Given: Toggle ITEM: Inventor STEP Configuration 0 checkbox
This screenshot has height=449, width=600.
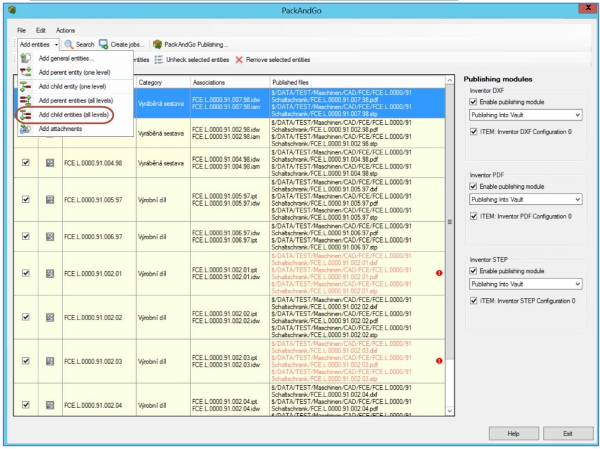Looking at the screenshot, I should [x=473, y=301].
